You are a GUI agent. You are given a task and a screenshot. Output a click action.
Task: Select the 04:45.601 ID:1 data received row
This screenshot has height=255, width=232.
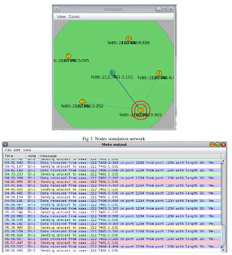(x=112, y=193)
